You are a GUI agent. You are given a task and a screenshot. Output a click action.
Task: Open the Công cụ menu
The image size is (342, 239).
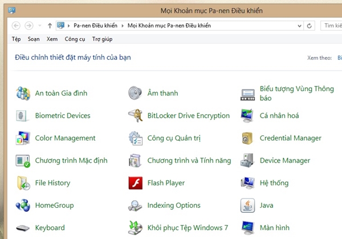(75, 39)
